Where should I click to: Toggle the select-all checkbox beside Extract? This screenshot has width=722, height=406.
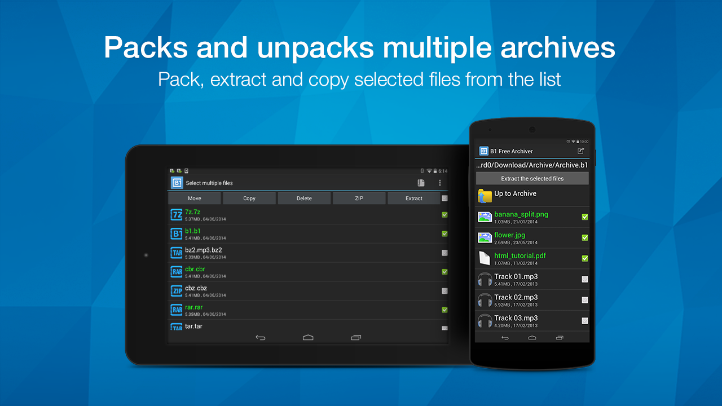click(444, 198)
